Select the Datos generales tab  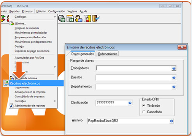click(83, 54)
